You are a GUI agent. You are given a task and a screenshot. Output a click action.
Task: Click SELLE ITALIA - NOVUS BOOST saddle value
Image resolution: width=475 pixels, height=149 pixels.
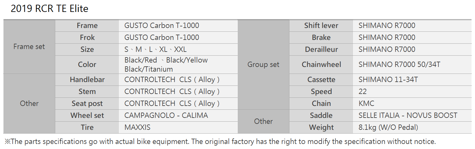point(408,115)
